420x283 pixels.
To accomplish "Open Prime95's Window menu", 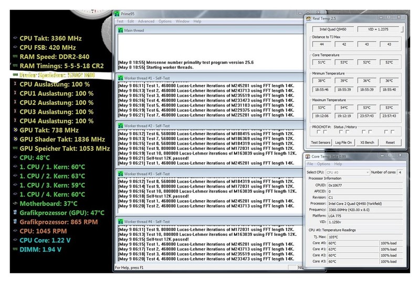I will click(x=182, y=21).
